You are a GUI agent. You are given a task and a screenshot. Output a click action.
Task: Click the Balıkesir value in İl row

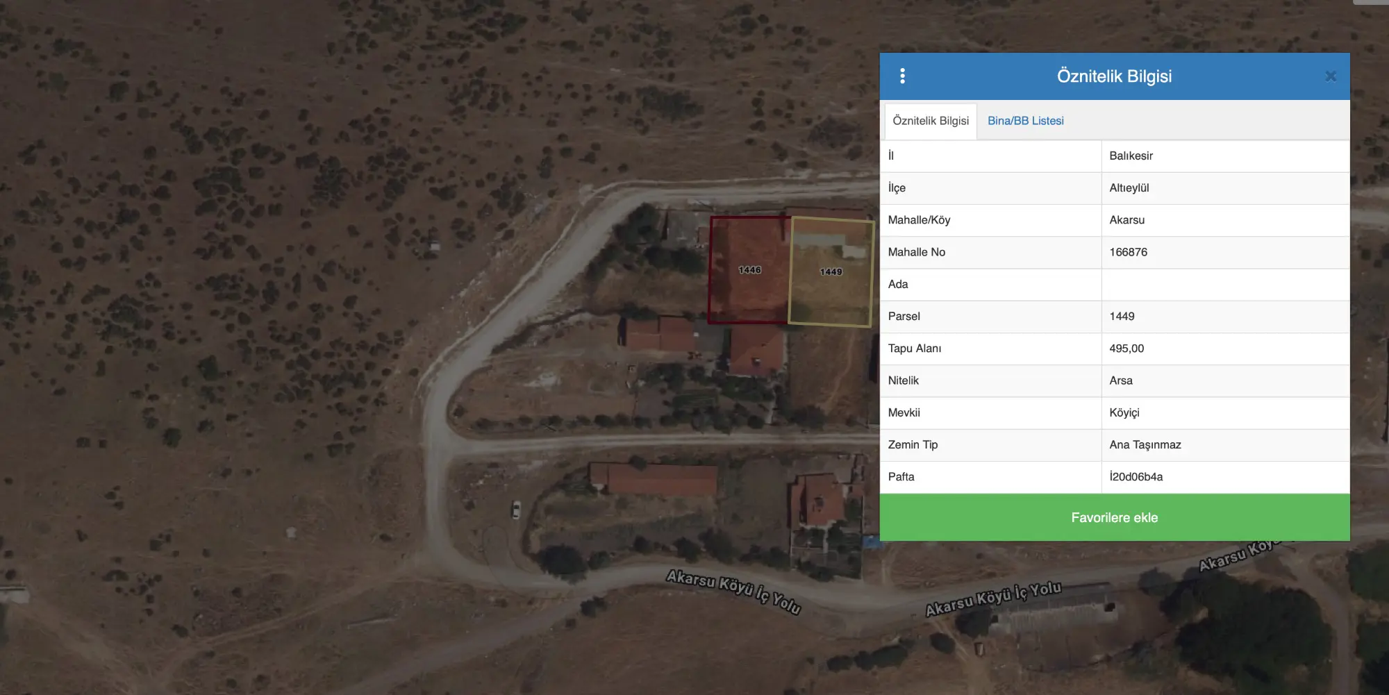[1131, 156]
